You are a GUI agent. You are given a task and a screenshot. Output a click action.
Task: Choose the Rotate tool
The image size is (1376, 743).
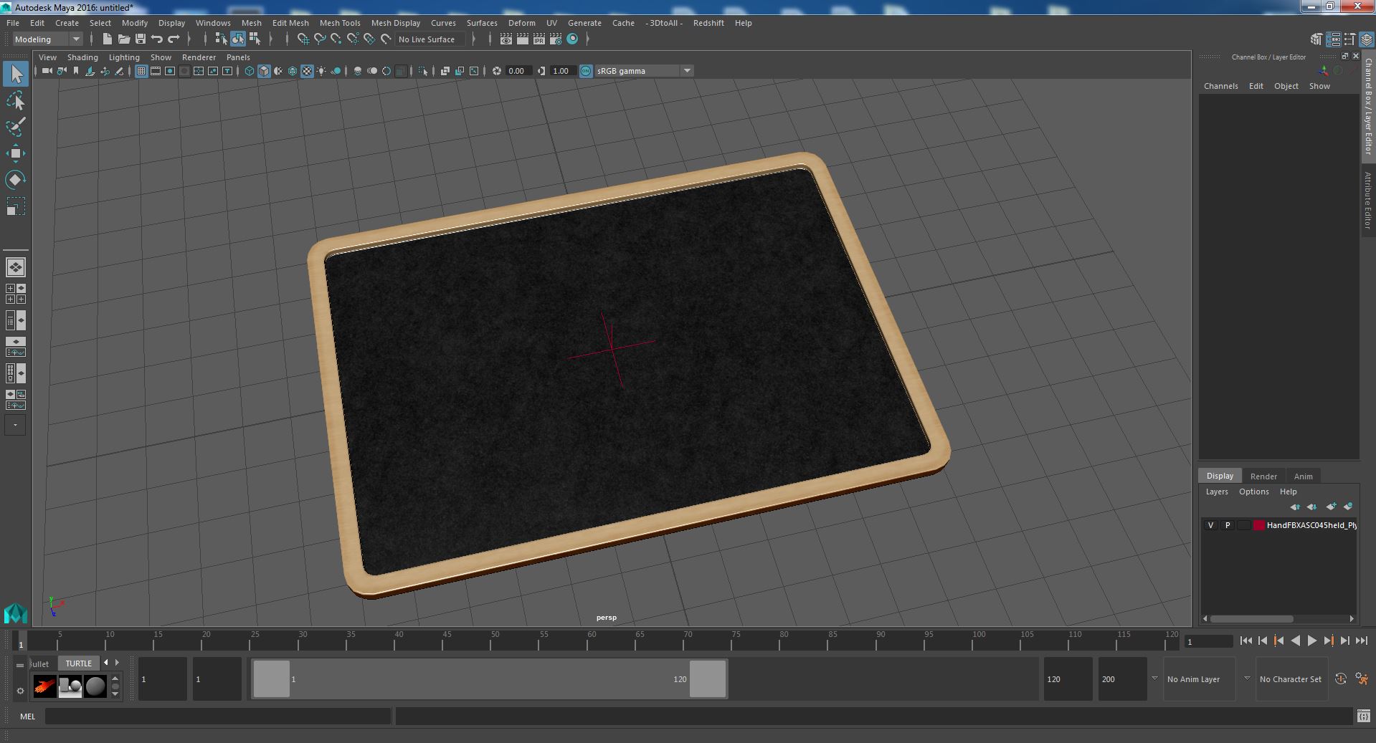16,179
